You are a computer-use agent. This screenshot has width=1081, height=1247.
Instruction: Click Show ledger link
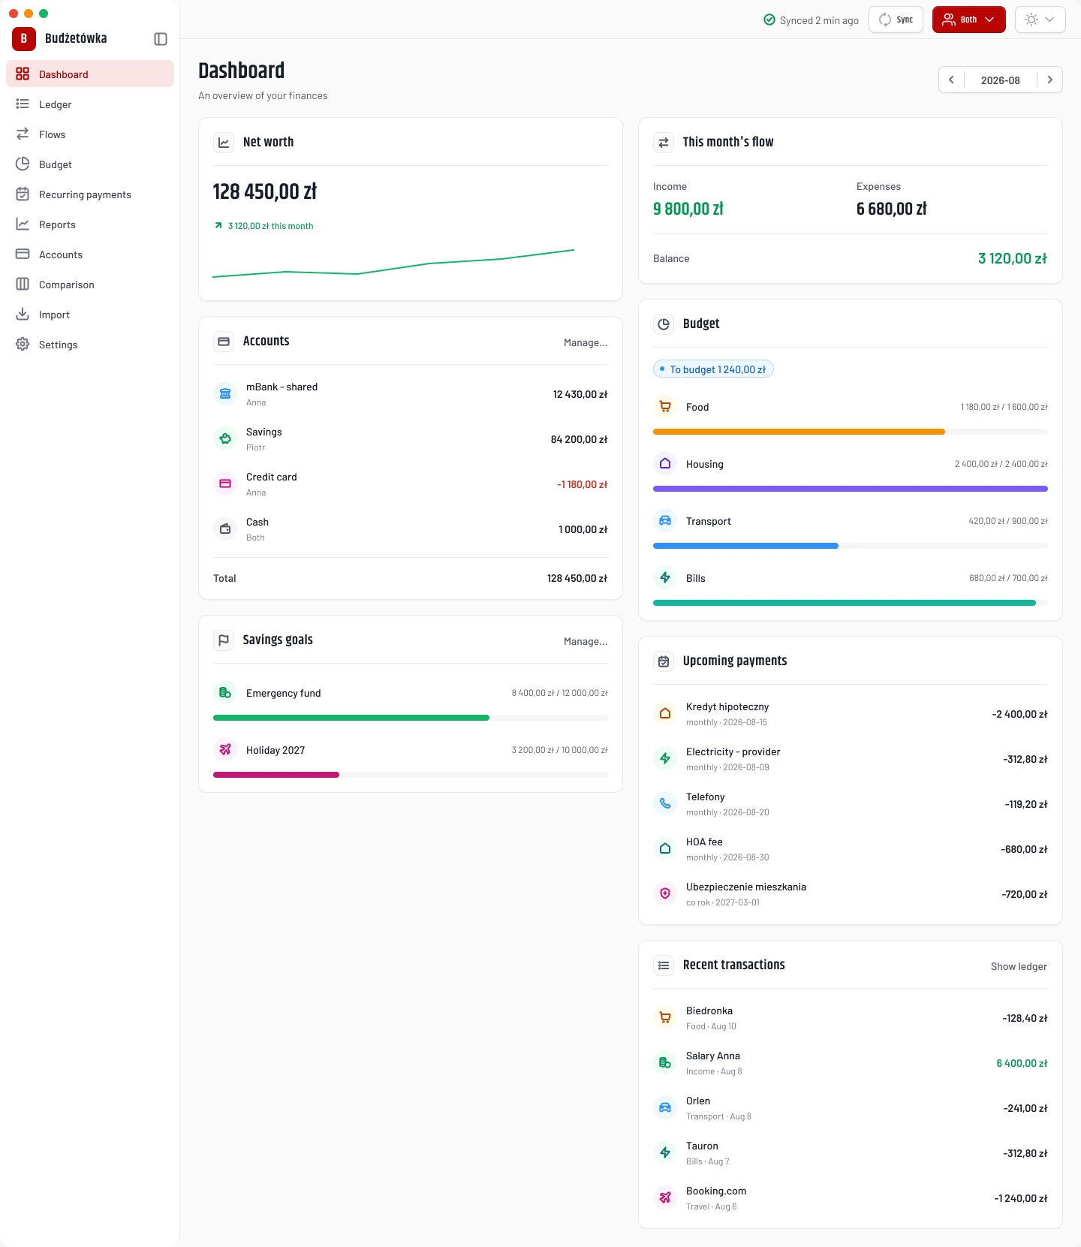pyautogui.click(x=1019, y=966)
